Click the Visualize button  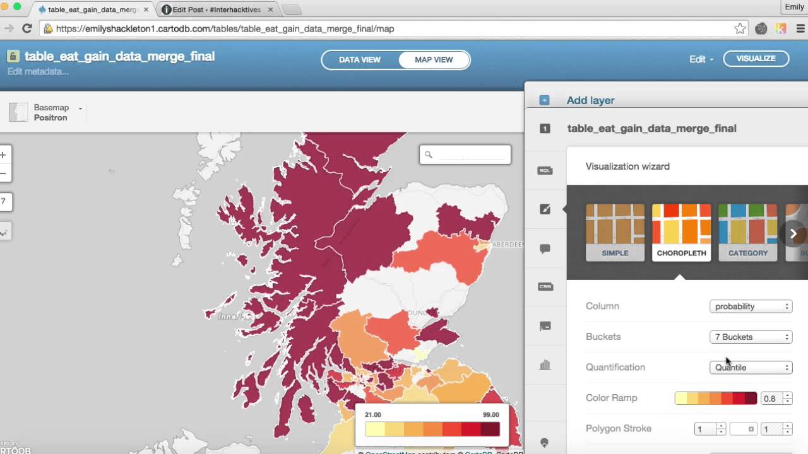(756, 59)
